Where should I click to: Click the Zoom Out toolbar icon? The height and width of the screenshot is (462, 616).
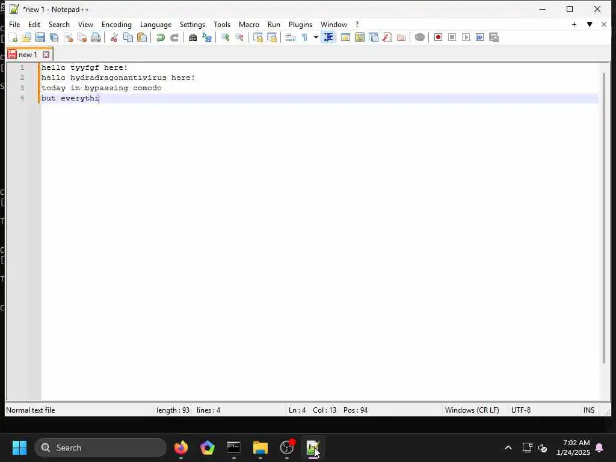(239, 38)
